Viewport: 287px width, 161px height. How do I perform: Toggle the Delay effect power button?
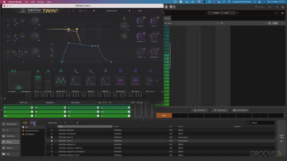158,18
